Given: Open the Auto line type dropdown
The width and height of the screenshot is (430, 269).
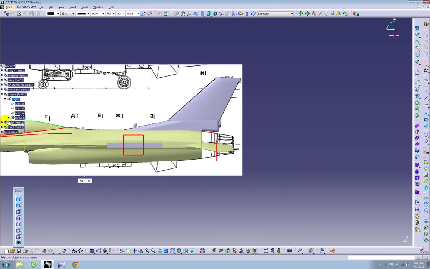Looking at the screenshot, I should [x=103, y=13].
